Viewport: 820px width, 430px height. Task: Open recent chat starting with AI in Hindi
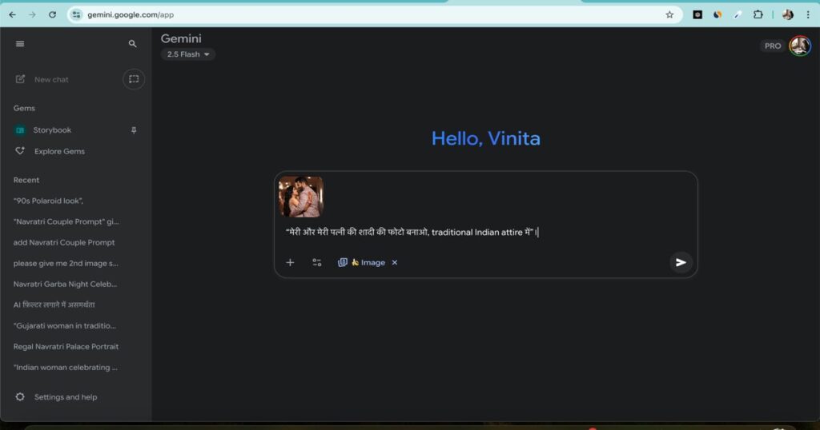(54, 305)
